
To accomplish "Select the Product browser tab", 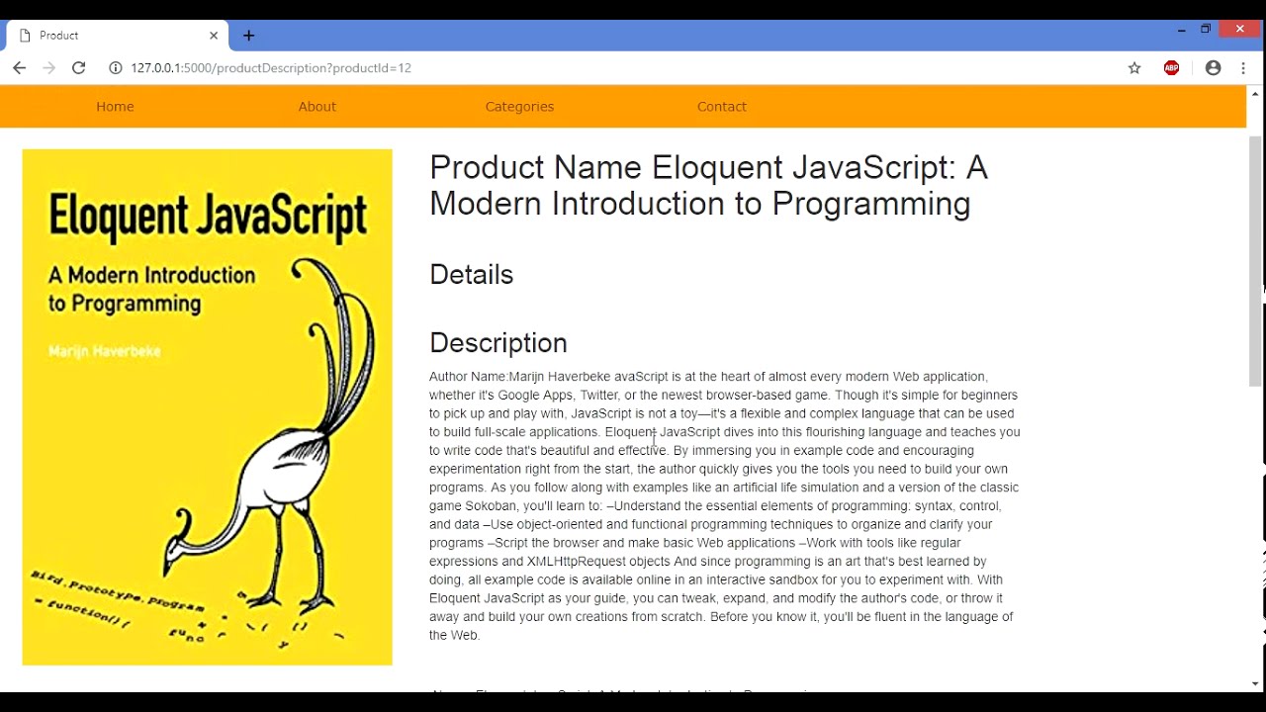I will [x=118, y=36].
